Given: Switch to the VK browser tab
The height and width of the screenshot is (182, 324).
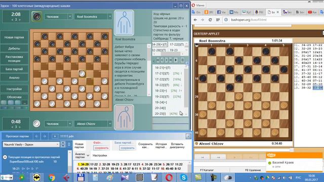Looking at the screenshot, I should point(234,12).
